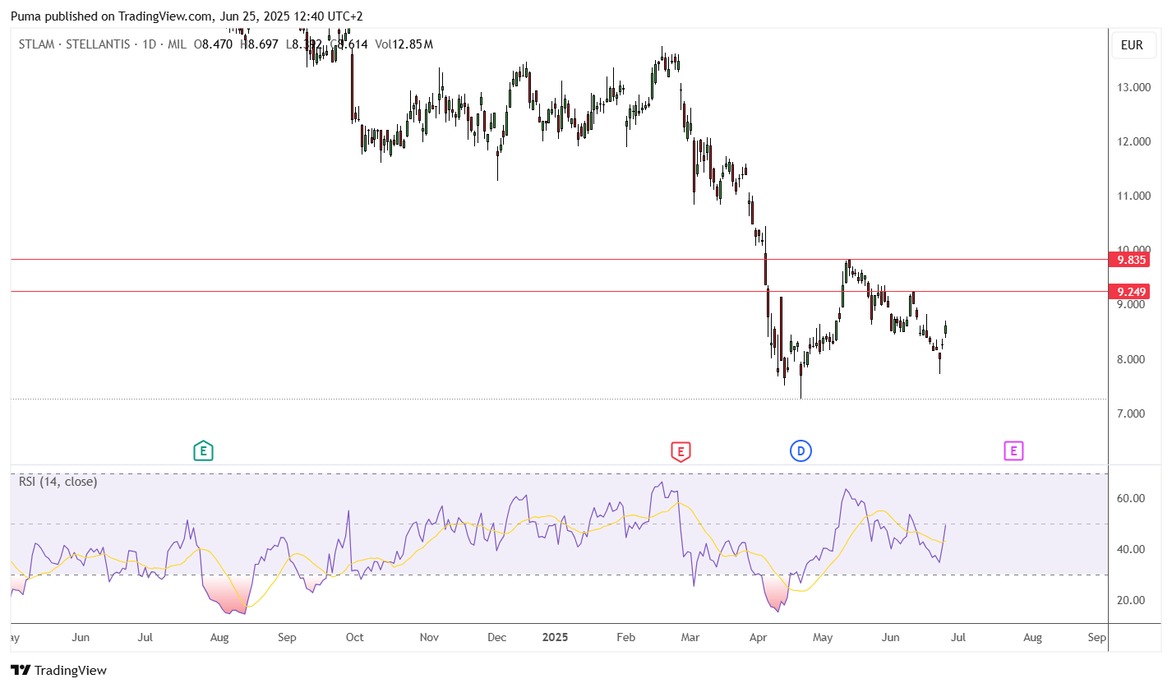Click the green E earnings marker
Image resolution: width=1172 pixels, height=688 pixels.
[203, 450]
